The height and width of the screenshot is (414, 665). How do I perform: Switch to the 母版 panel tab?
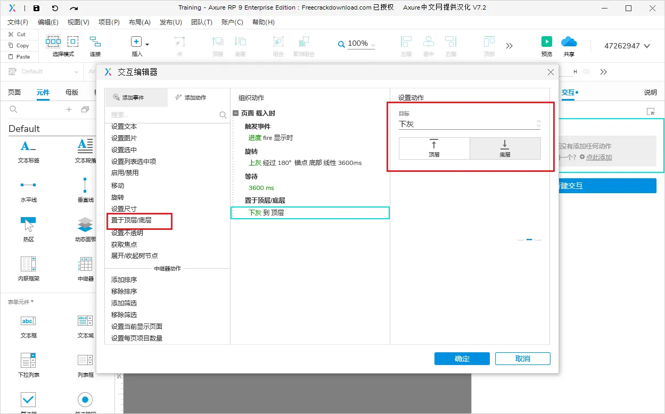point(72,92)
